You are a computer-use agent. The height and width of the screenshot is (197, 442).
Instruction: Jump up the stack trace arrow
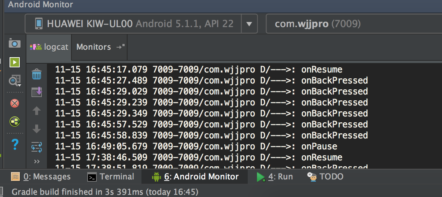click(x=37, y=111)
